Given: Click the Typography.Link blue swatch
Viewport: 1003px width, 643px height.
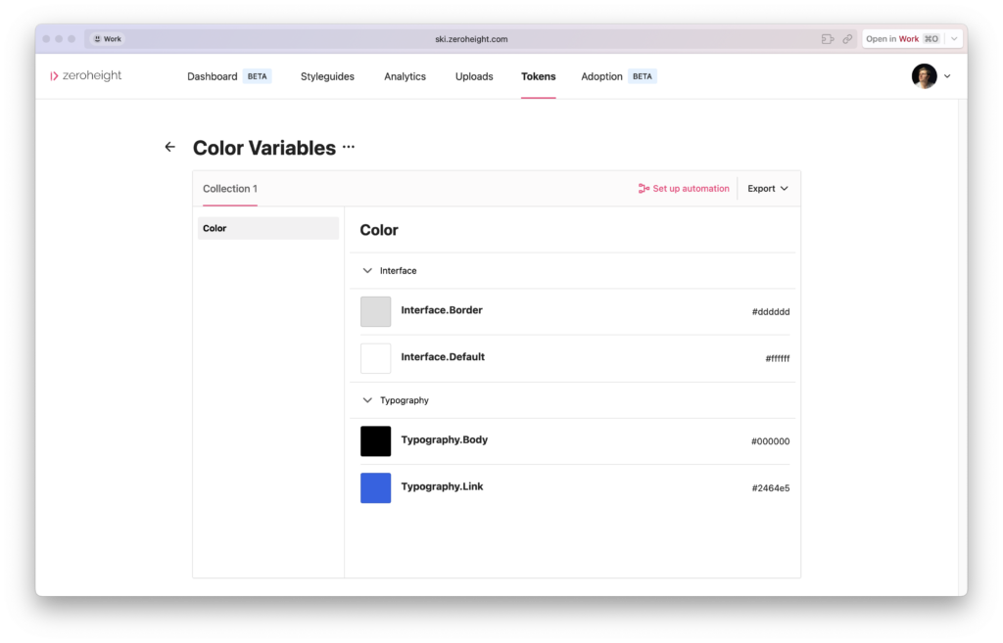Looking at the screenshot, I should pyautogui.click(x=375, y=488).
